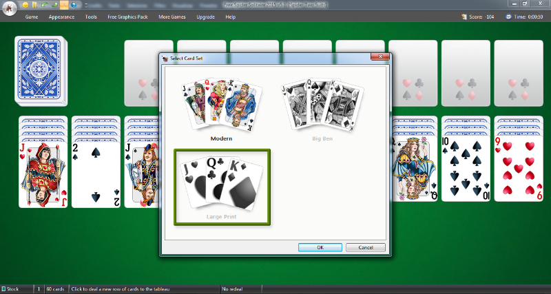This screenshot has height=294, width=551.
Task: Open the Free Graphics Pack menu
Action: pyautogui.click(x=128, y=16)
